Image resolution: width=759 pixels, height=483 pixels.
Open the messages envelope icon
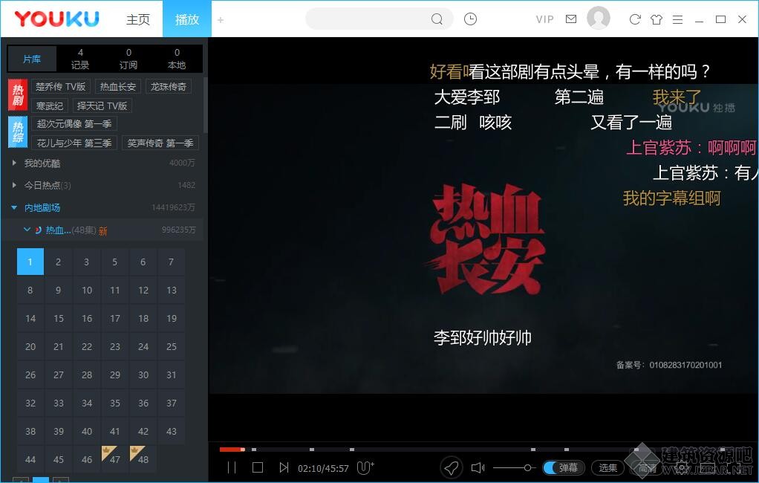tap(571, 19)
